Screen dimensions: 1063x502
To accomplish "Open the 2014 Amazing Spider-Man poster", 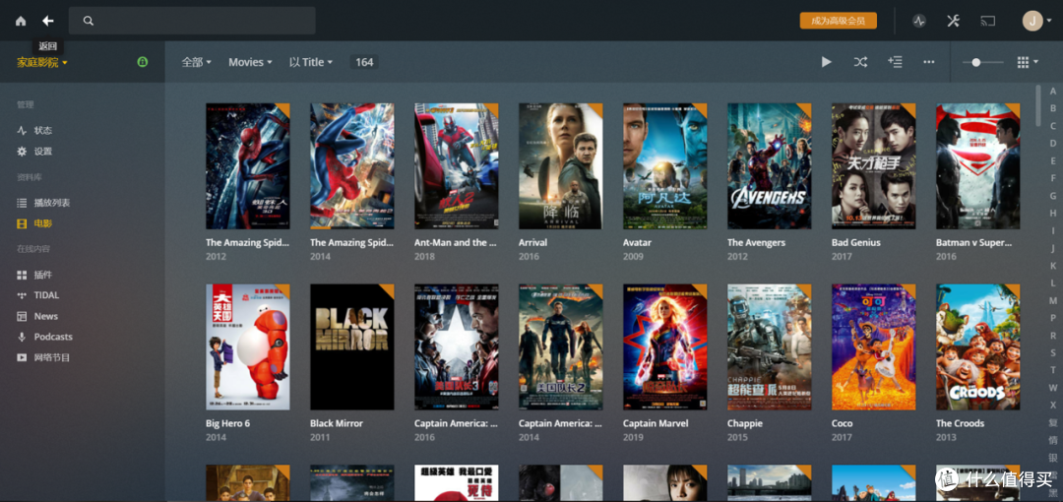I will pyautogui.click(x=351, y=166).
